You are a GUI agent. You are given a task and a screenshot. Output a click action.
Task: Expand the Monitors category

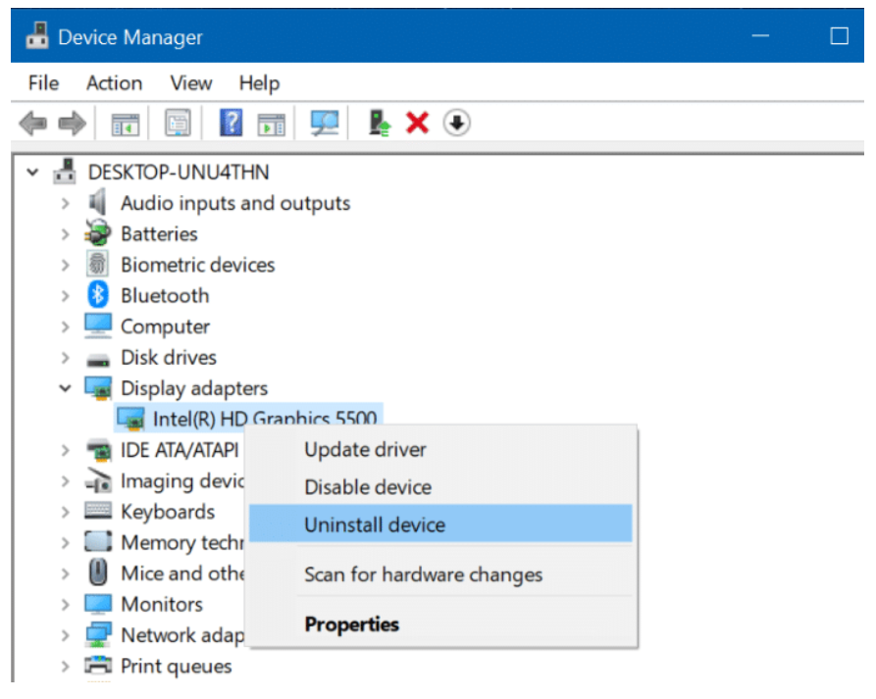(x=66, y=604)
